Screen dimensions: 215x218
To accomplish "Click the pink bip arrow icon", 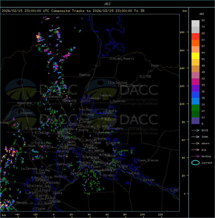I will [x=195, y=150].
